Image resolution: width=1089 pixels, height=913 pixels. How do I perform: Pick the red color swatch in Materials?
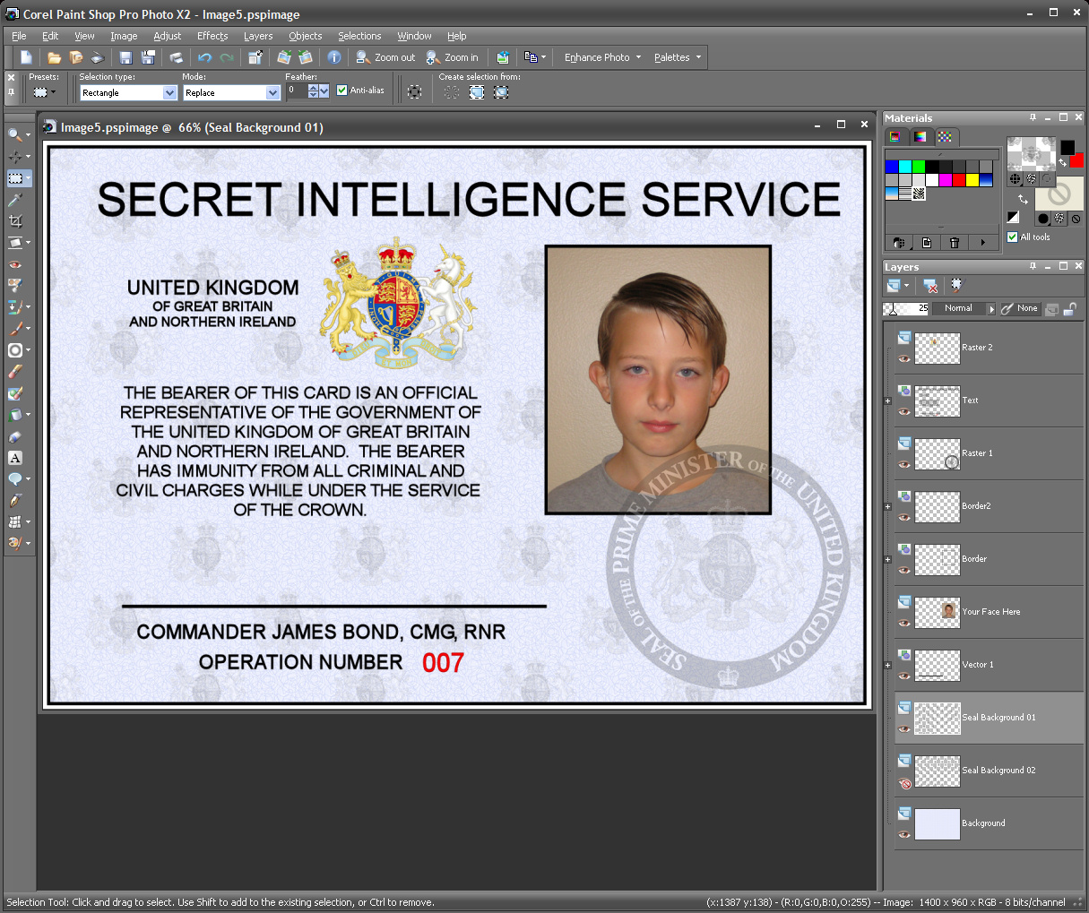tap(959, 180)
